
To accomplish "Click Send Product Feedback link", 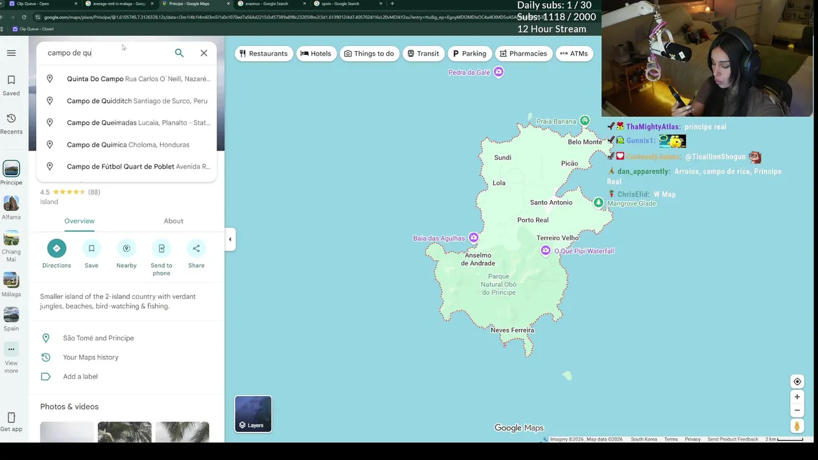I will pyautogui.click(x=732, y=440).
